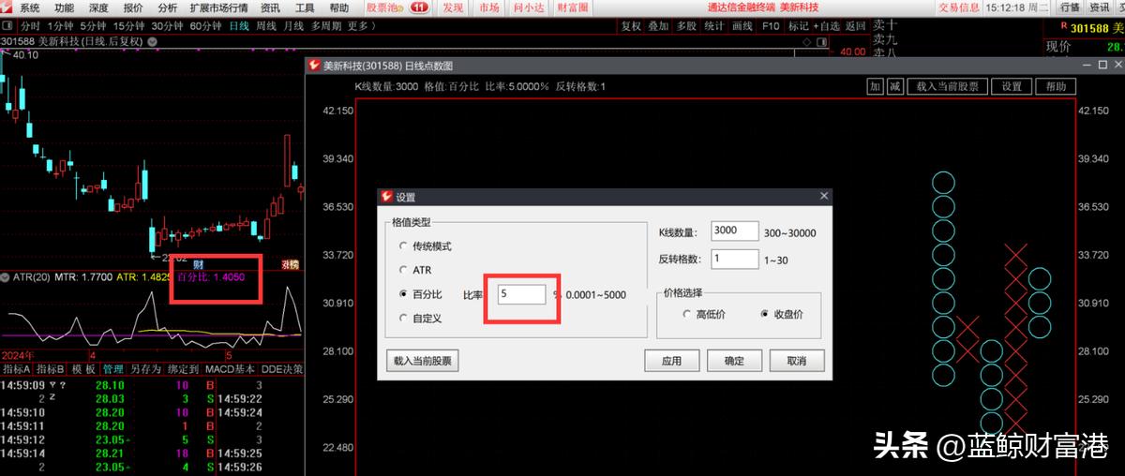Click the 帮助 button in the point-figure window
1125x476 pixels.
click(x=1055, y=86)
